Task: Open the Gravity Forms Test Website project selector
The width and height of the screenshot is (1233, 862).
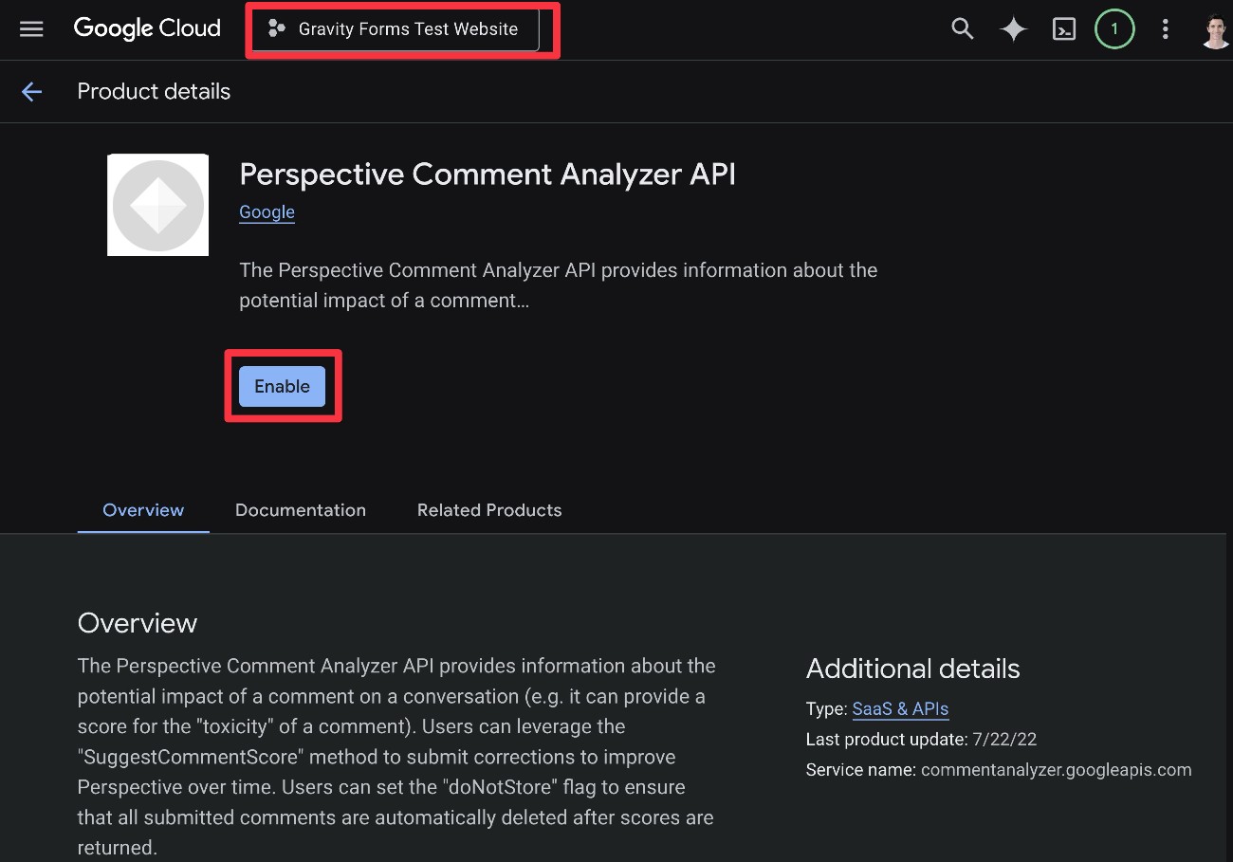Action: coord(402,29)
